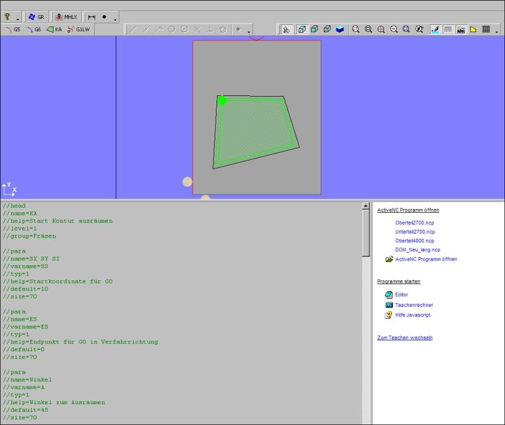Open the dropdown arrow beside the help icon
Viewport: 505px width, 425px height.
point(18,20)
